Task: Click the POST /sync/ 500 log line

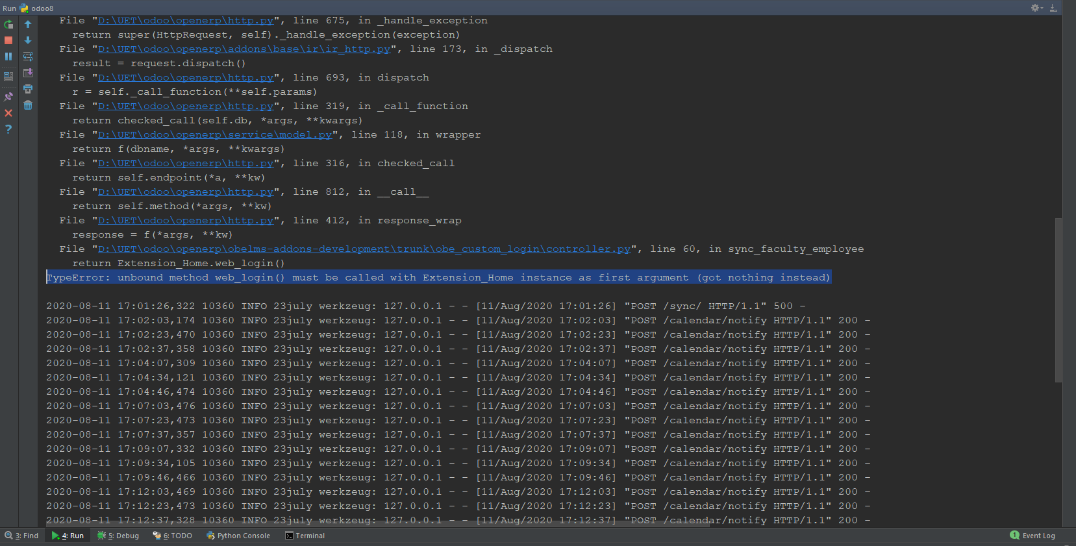Action: click(426, 306)
